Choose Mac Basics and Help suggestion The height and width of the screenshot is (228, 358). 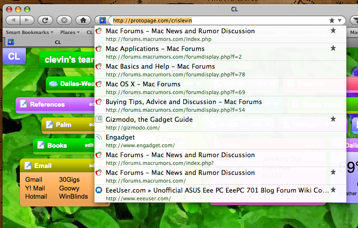click(x=220, y=70)
